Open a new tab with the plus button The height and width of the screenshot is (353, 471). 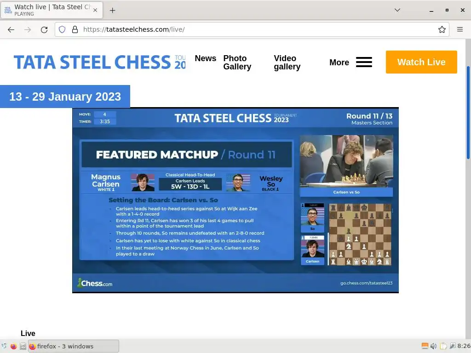click(112, 11)
